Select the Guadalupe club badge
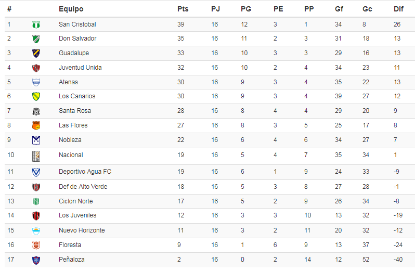 (x=36, y=53)
